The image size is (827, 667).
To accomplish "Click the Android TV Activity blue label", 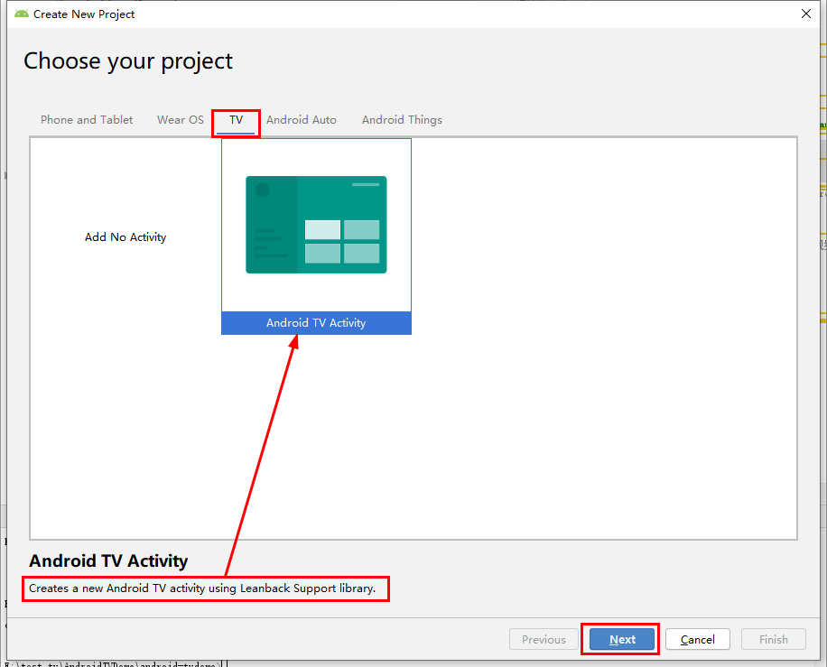I will tap(316, 323).
